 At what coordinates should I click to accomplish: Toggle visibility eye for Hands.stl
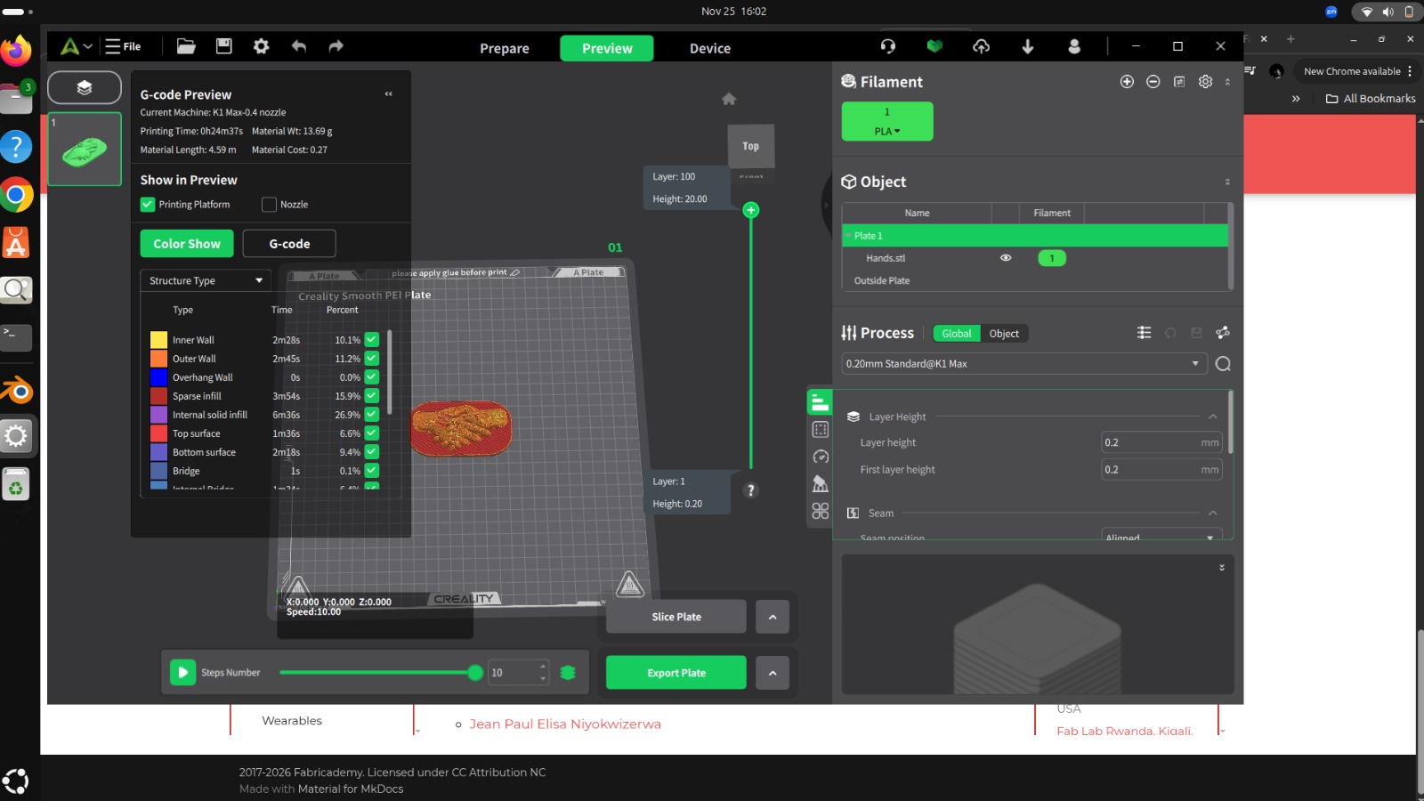[x=1006, y=258]
